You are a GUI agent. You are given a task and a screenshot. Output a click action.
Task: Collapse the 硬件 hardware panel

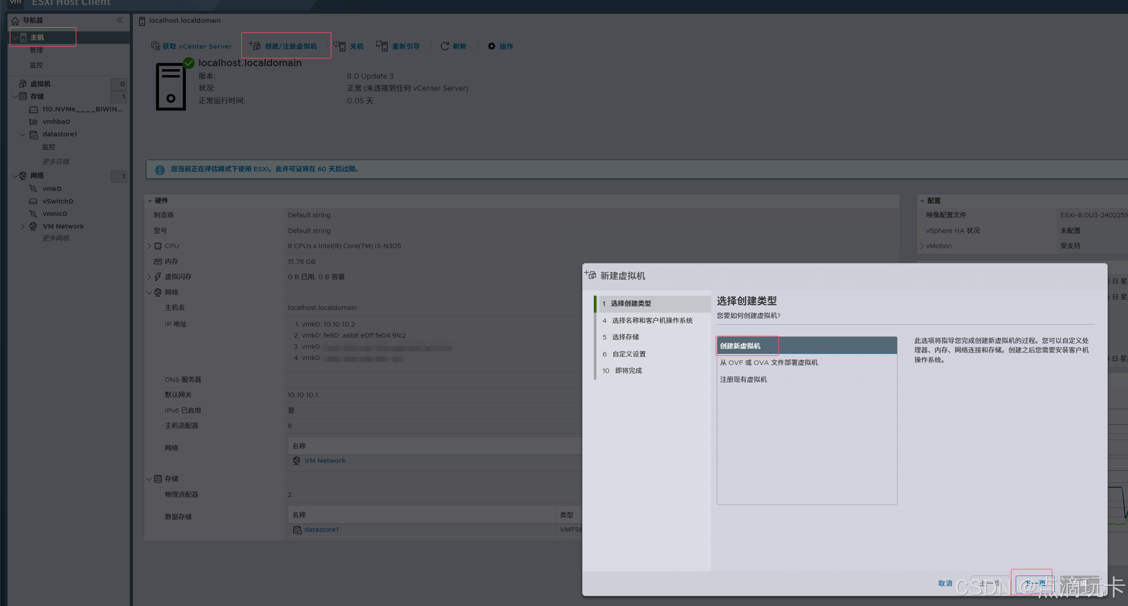150,201
